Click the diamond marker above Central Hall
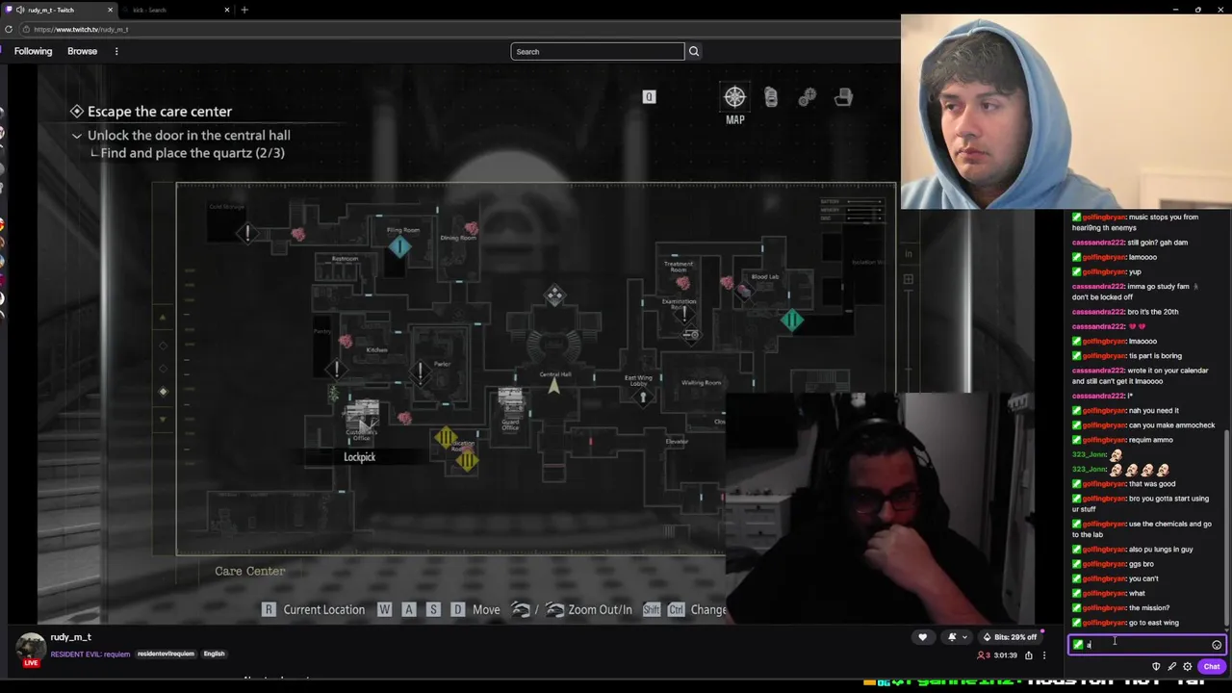 click(x=554, y=296)
